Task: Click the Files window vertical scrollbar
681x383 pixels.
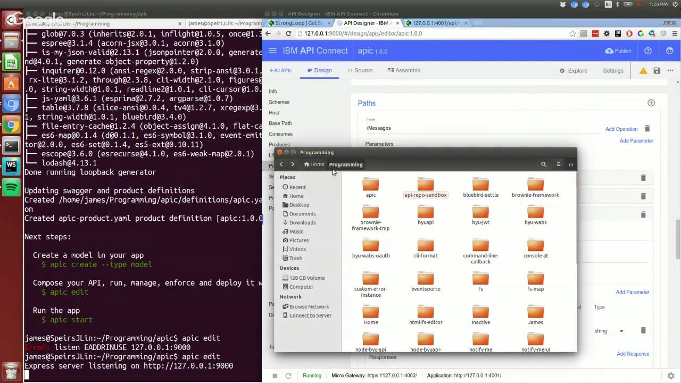Action: pos(576,218)
